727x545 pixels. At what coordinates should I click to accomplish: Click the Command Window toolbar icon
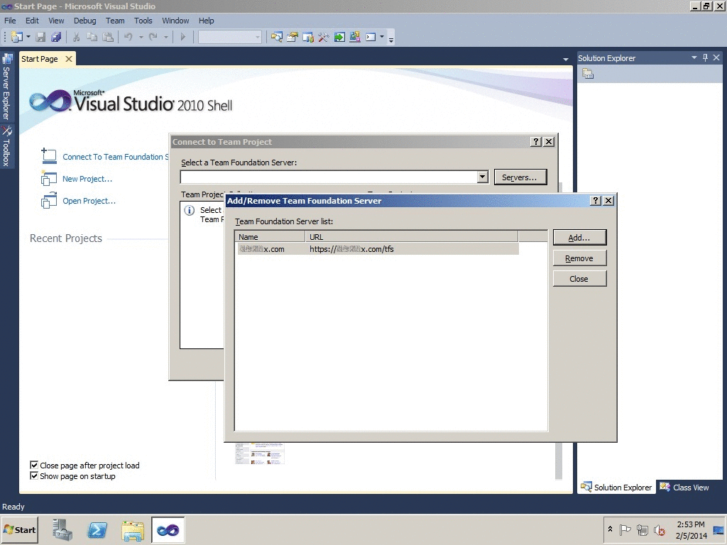371,37
